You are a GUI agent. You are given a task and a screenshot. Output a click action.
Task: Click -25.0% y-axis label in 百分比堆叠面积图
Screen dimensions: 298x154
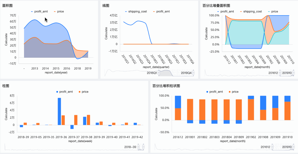coord(214,52)
